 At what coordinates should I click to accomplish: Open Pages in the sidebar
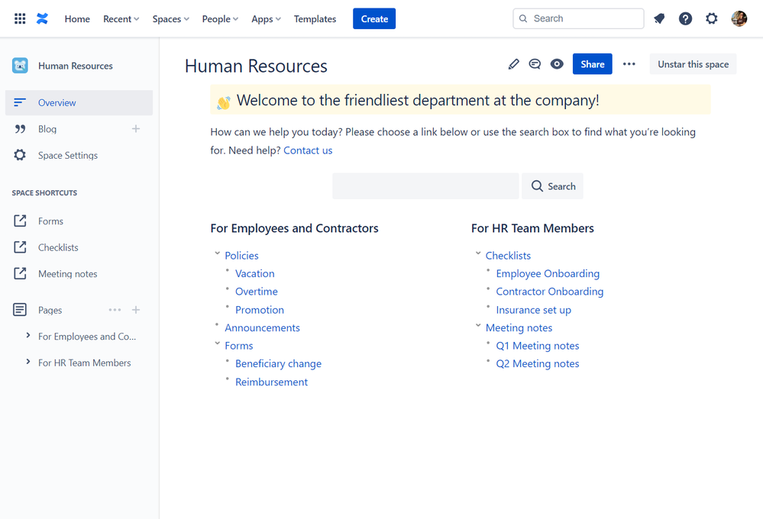50,310
